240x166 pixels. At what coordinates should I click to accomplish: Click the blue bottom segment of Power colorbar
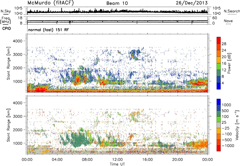(219, 86)
